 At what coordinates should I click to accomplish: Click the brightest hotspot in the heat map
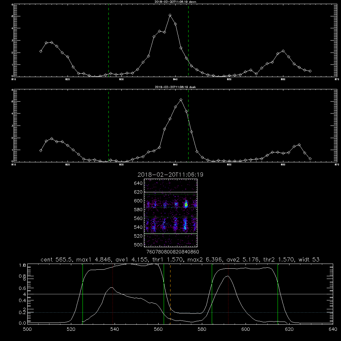[x=186, y=204]
